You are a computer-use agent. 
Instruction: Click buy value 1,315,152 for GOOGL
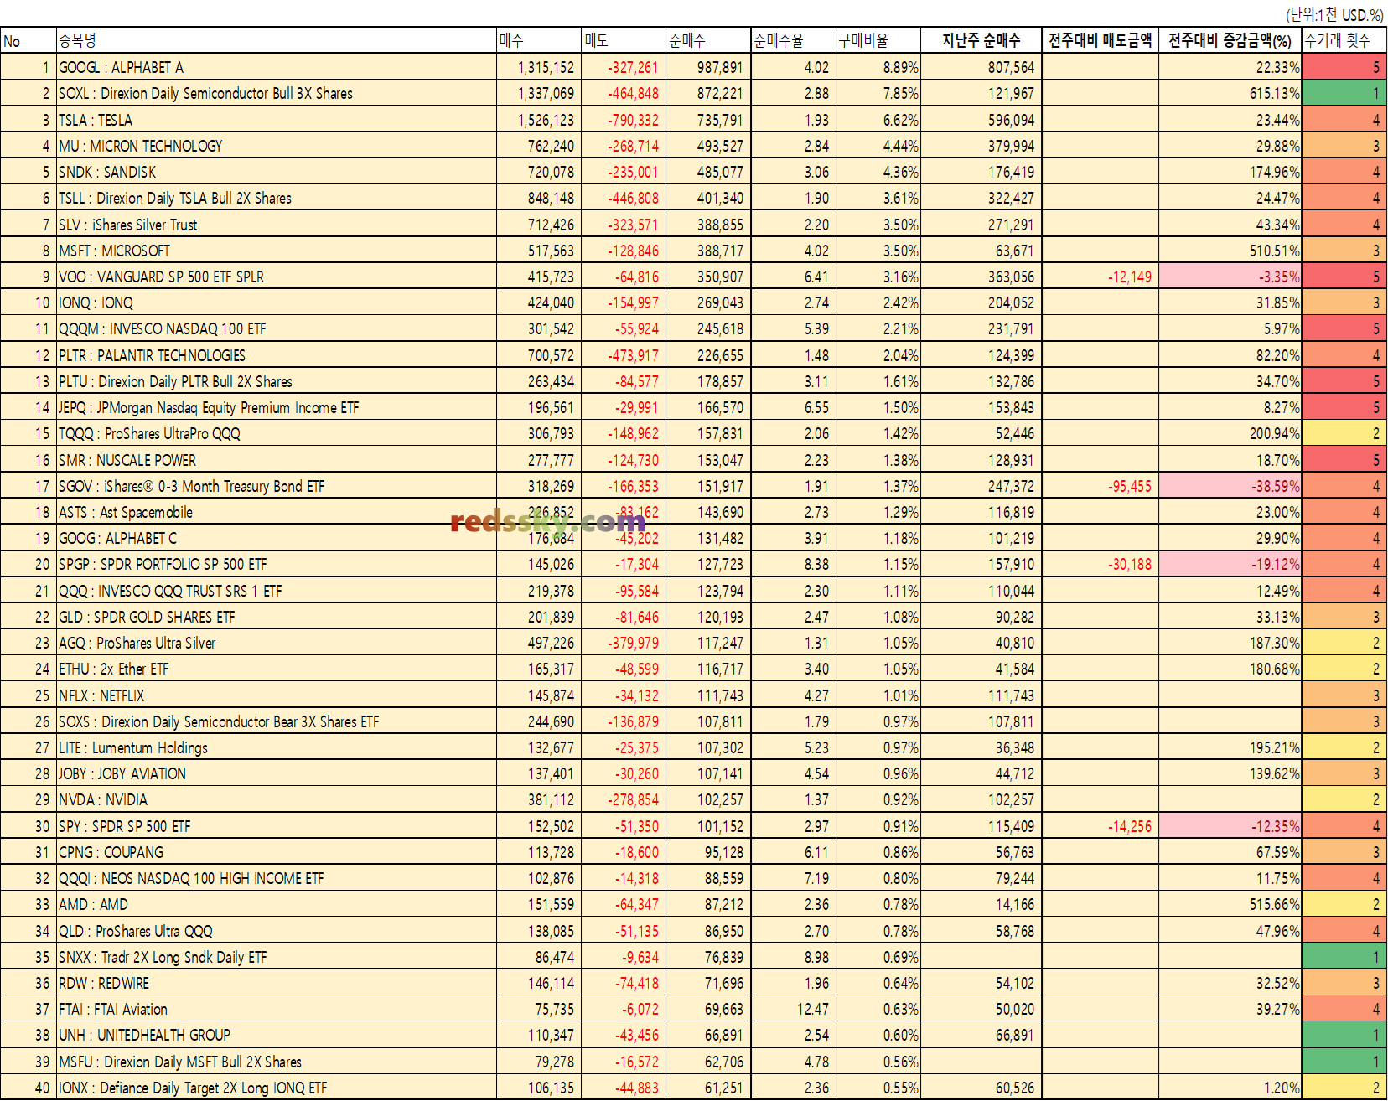click(540, 67)
